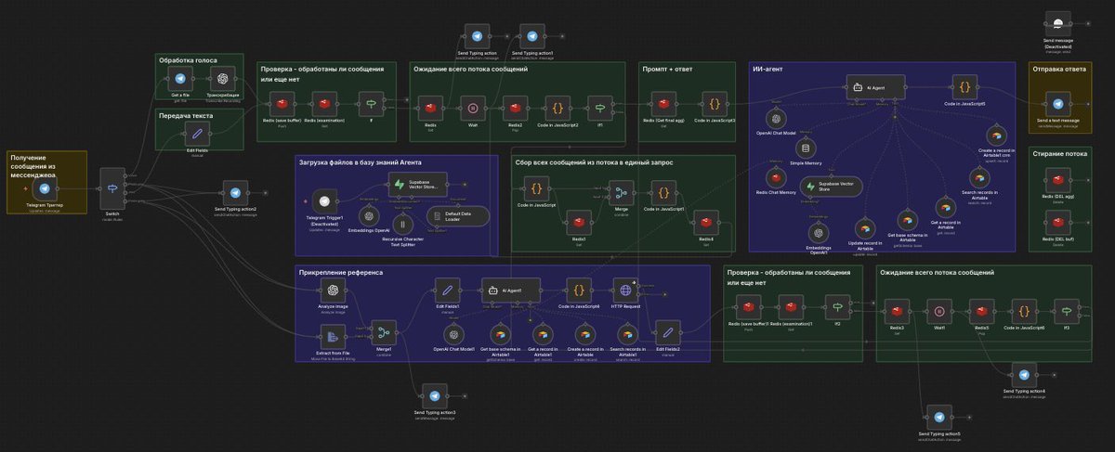Open Update record in Airtable node
This screenshot has height=452, width=1115.
(864, 229)
